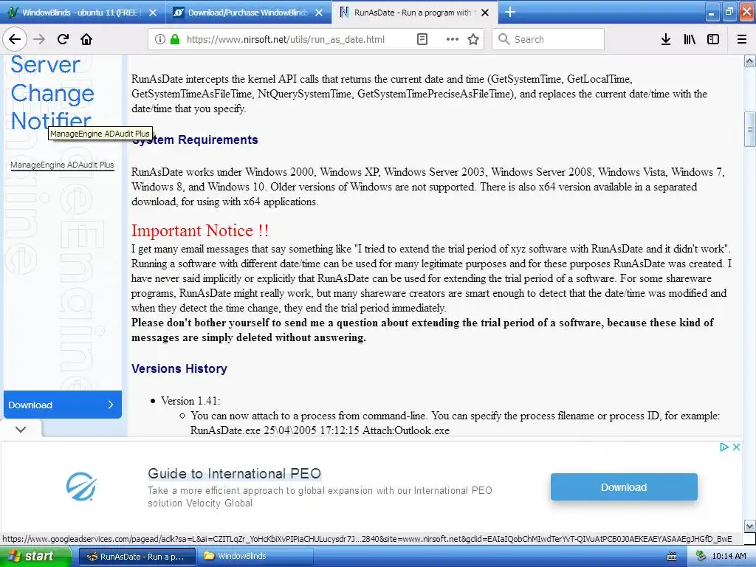The image size is (756, 567).
Task: Bookmark this page with the star
Action: (x=473, y=39)
